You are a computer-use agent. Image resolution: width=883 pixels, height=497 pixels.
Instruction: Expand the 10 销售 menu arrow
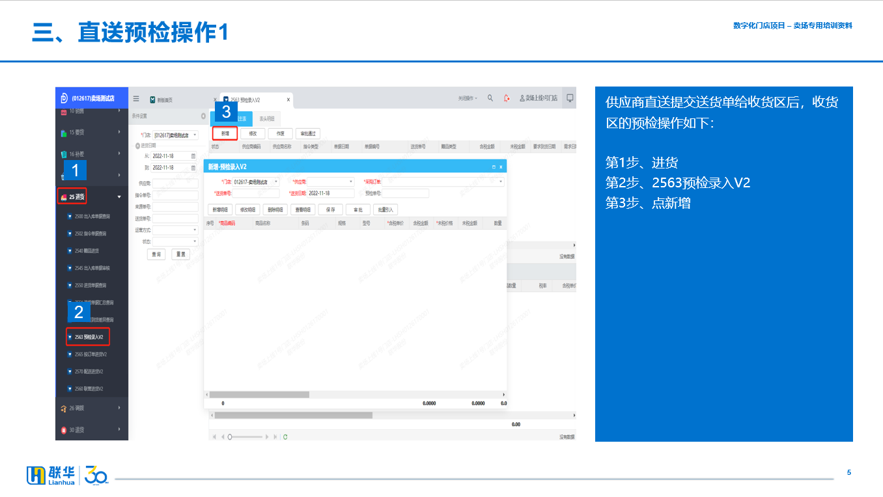click(x=119, y=111)
